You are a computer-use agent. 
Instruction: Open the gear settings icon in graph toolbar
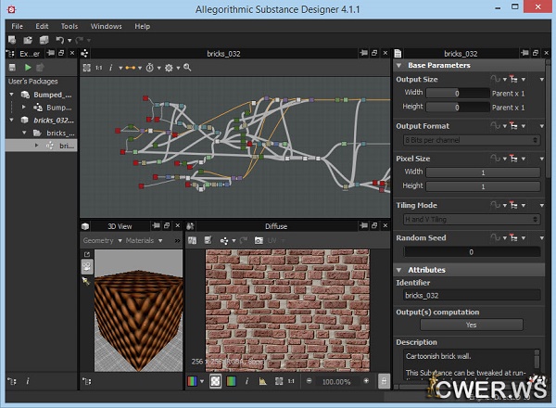[x=169, y=68]
